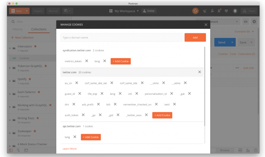Viewport: 265px width, 157px height.
Task: Add Cookie to api.twitter.com
Action: tap(91, 137)
